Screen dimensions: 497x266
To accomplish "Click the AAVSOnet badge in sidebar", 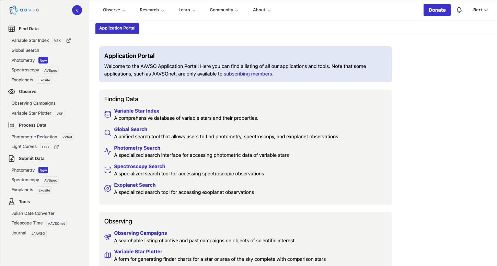I will point(56,223).
